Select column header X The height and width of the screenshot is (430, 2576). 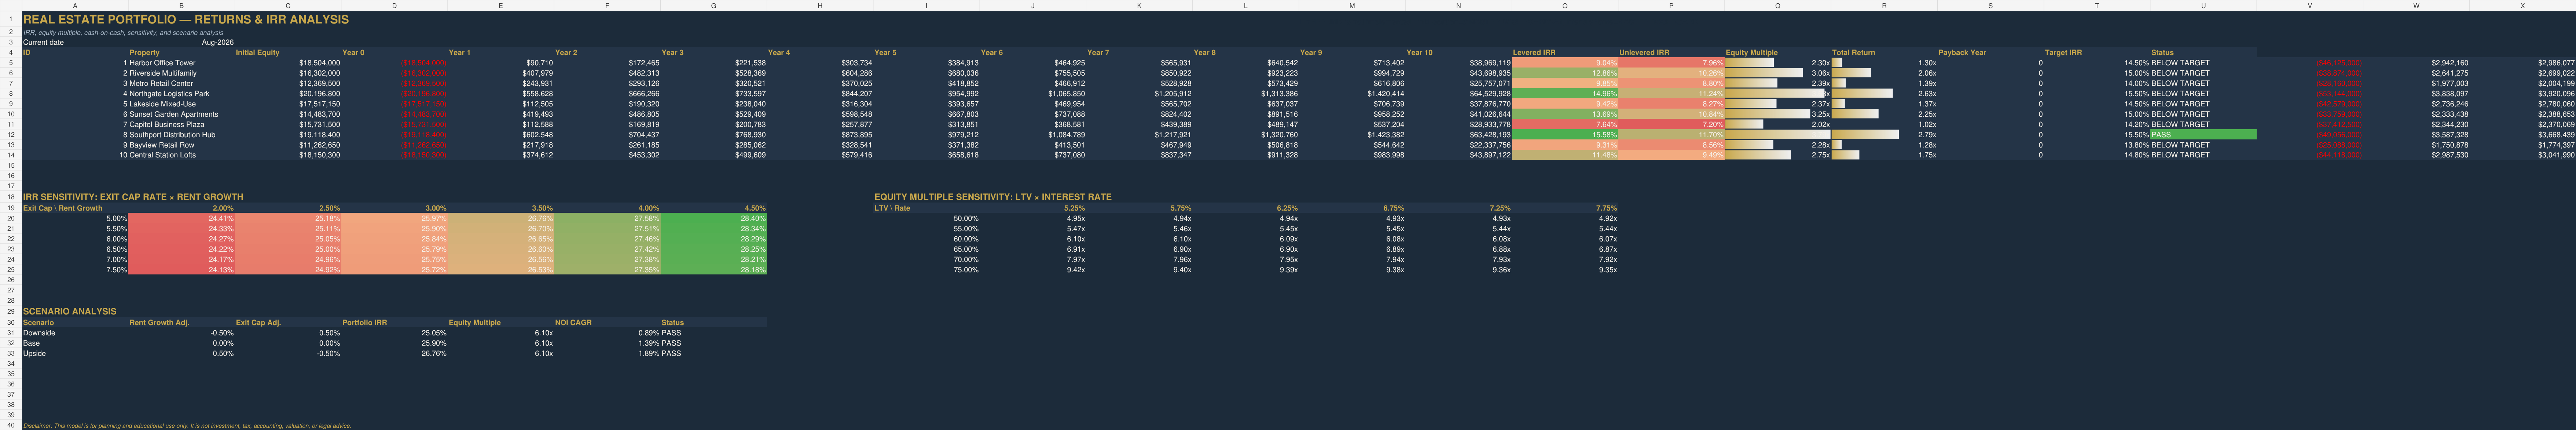click(2522, 6)
